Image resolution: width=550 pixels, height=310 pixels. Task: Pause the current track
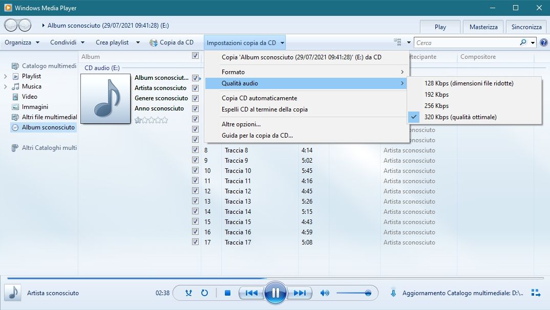[276, 293]
